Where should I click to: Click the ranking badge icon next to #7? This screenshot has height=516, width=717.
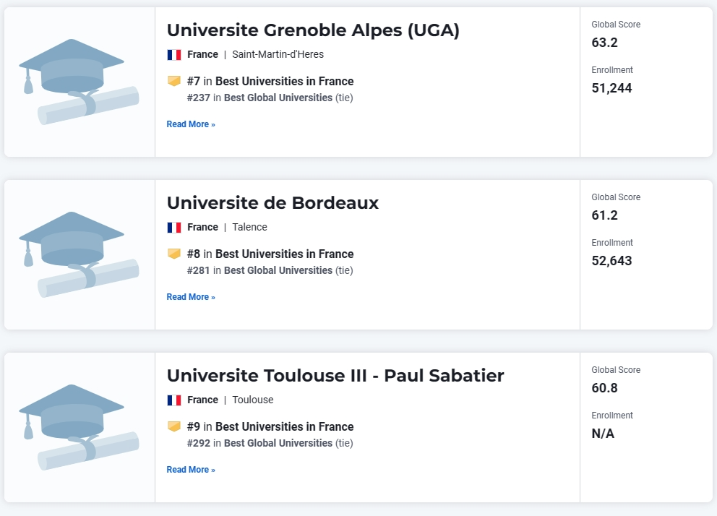point(173,81)
